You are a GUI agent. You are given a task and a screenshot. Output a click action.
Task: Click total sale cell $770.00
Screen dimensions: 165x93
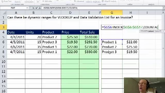click(x=89, y=47)
